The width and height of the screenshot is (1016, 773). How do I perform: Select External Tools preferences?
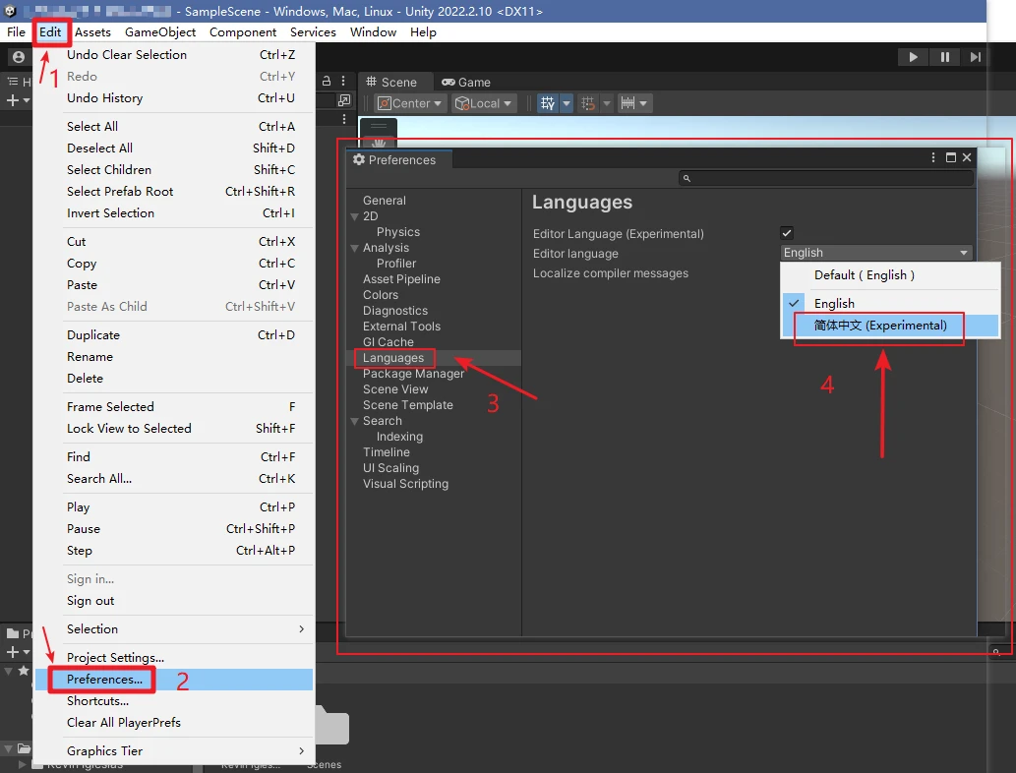click(x=401, y=326)
